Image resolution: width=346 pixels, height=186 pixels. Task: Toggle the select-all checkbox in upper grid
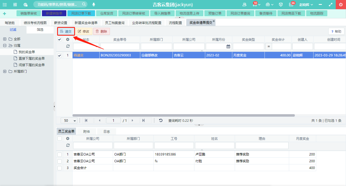pyautogui.click(x=60, y=39)
